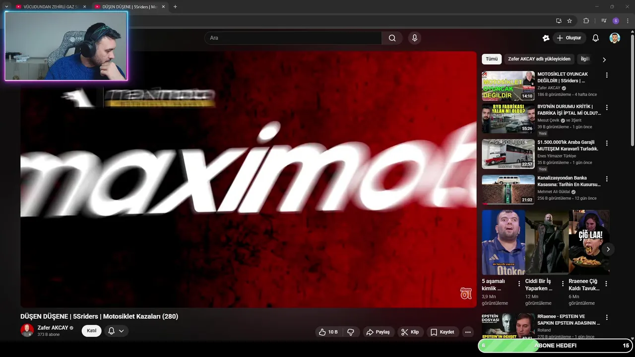635x357 pixels.
Task: Save video with Kaydet button
Action: pos(443,332)
